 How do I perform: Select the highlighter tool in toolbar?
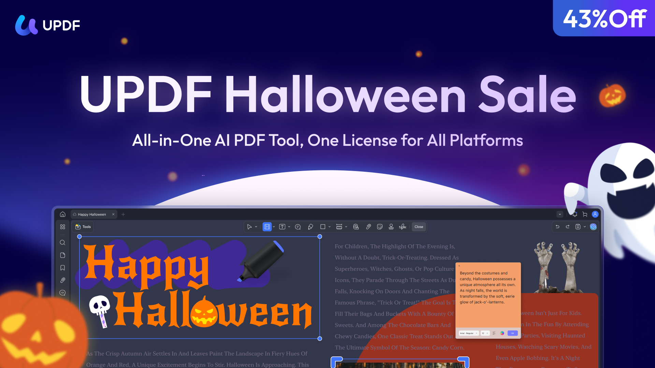[x=267, y=227]
